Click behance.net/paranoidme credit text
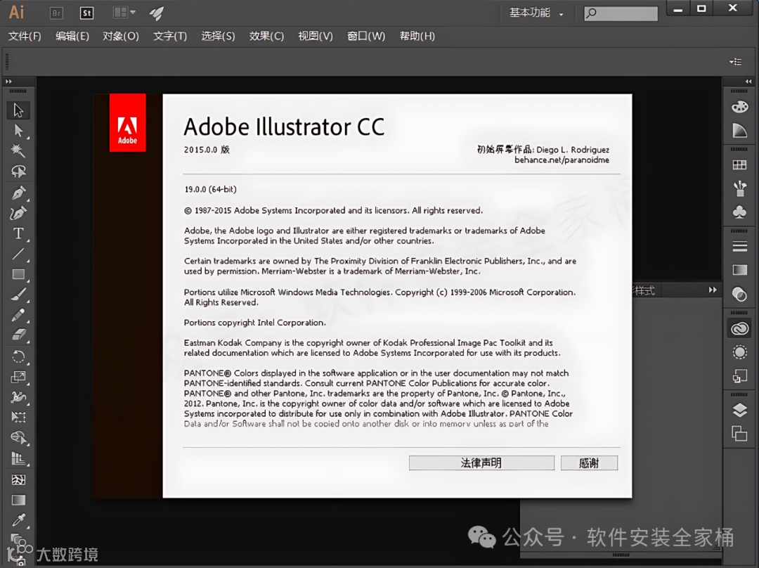The width and height of the screenshot is (759, 568). (562, 160)
